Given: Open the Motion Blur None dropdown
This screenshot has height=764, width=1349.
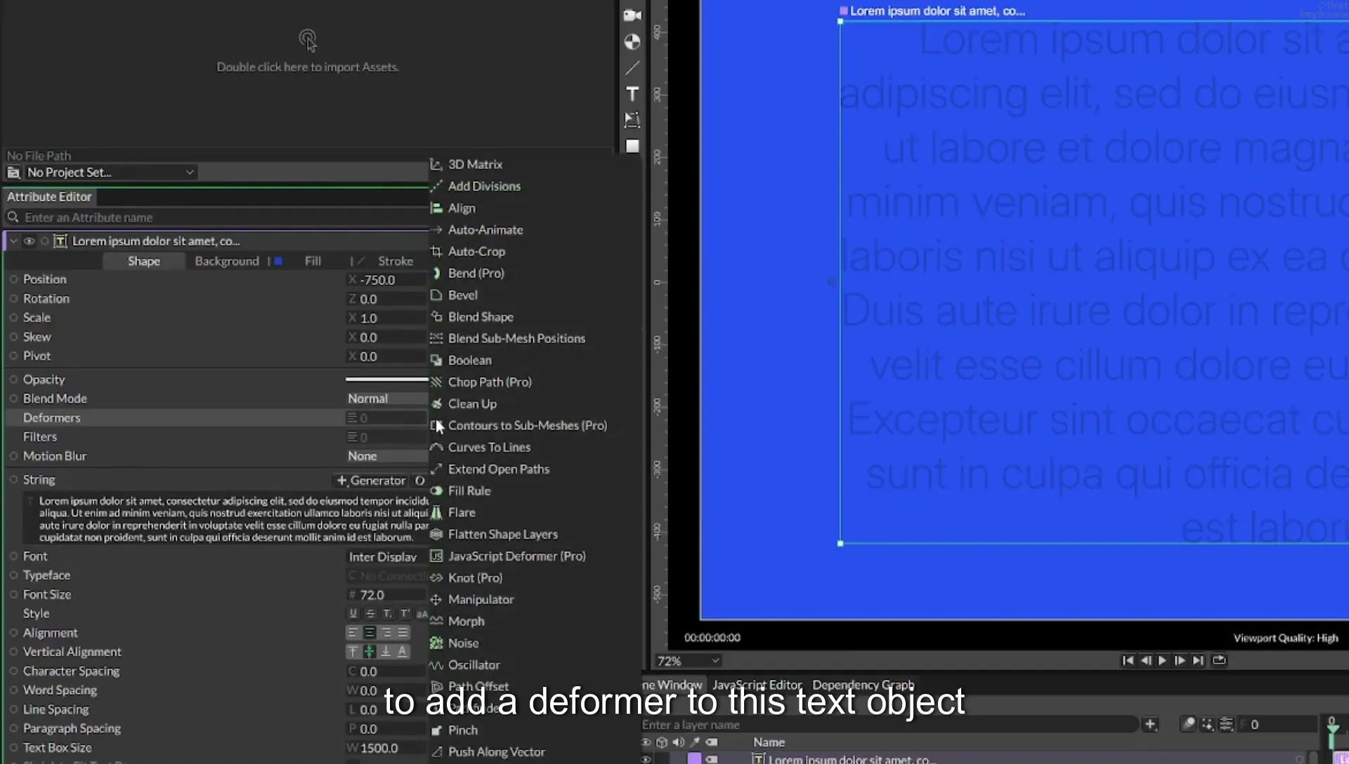Looking at the screenshot, I should [x=386, y=456].
